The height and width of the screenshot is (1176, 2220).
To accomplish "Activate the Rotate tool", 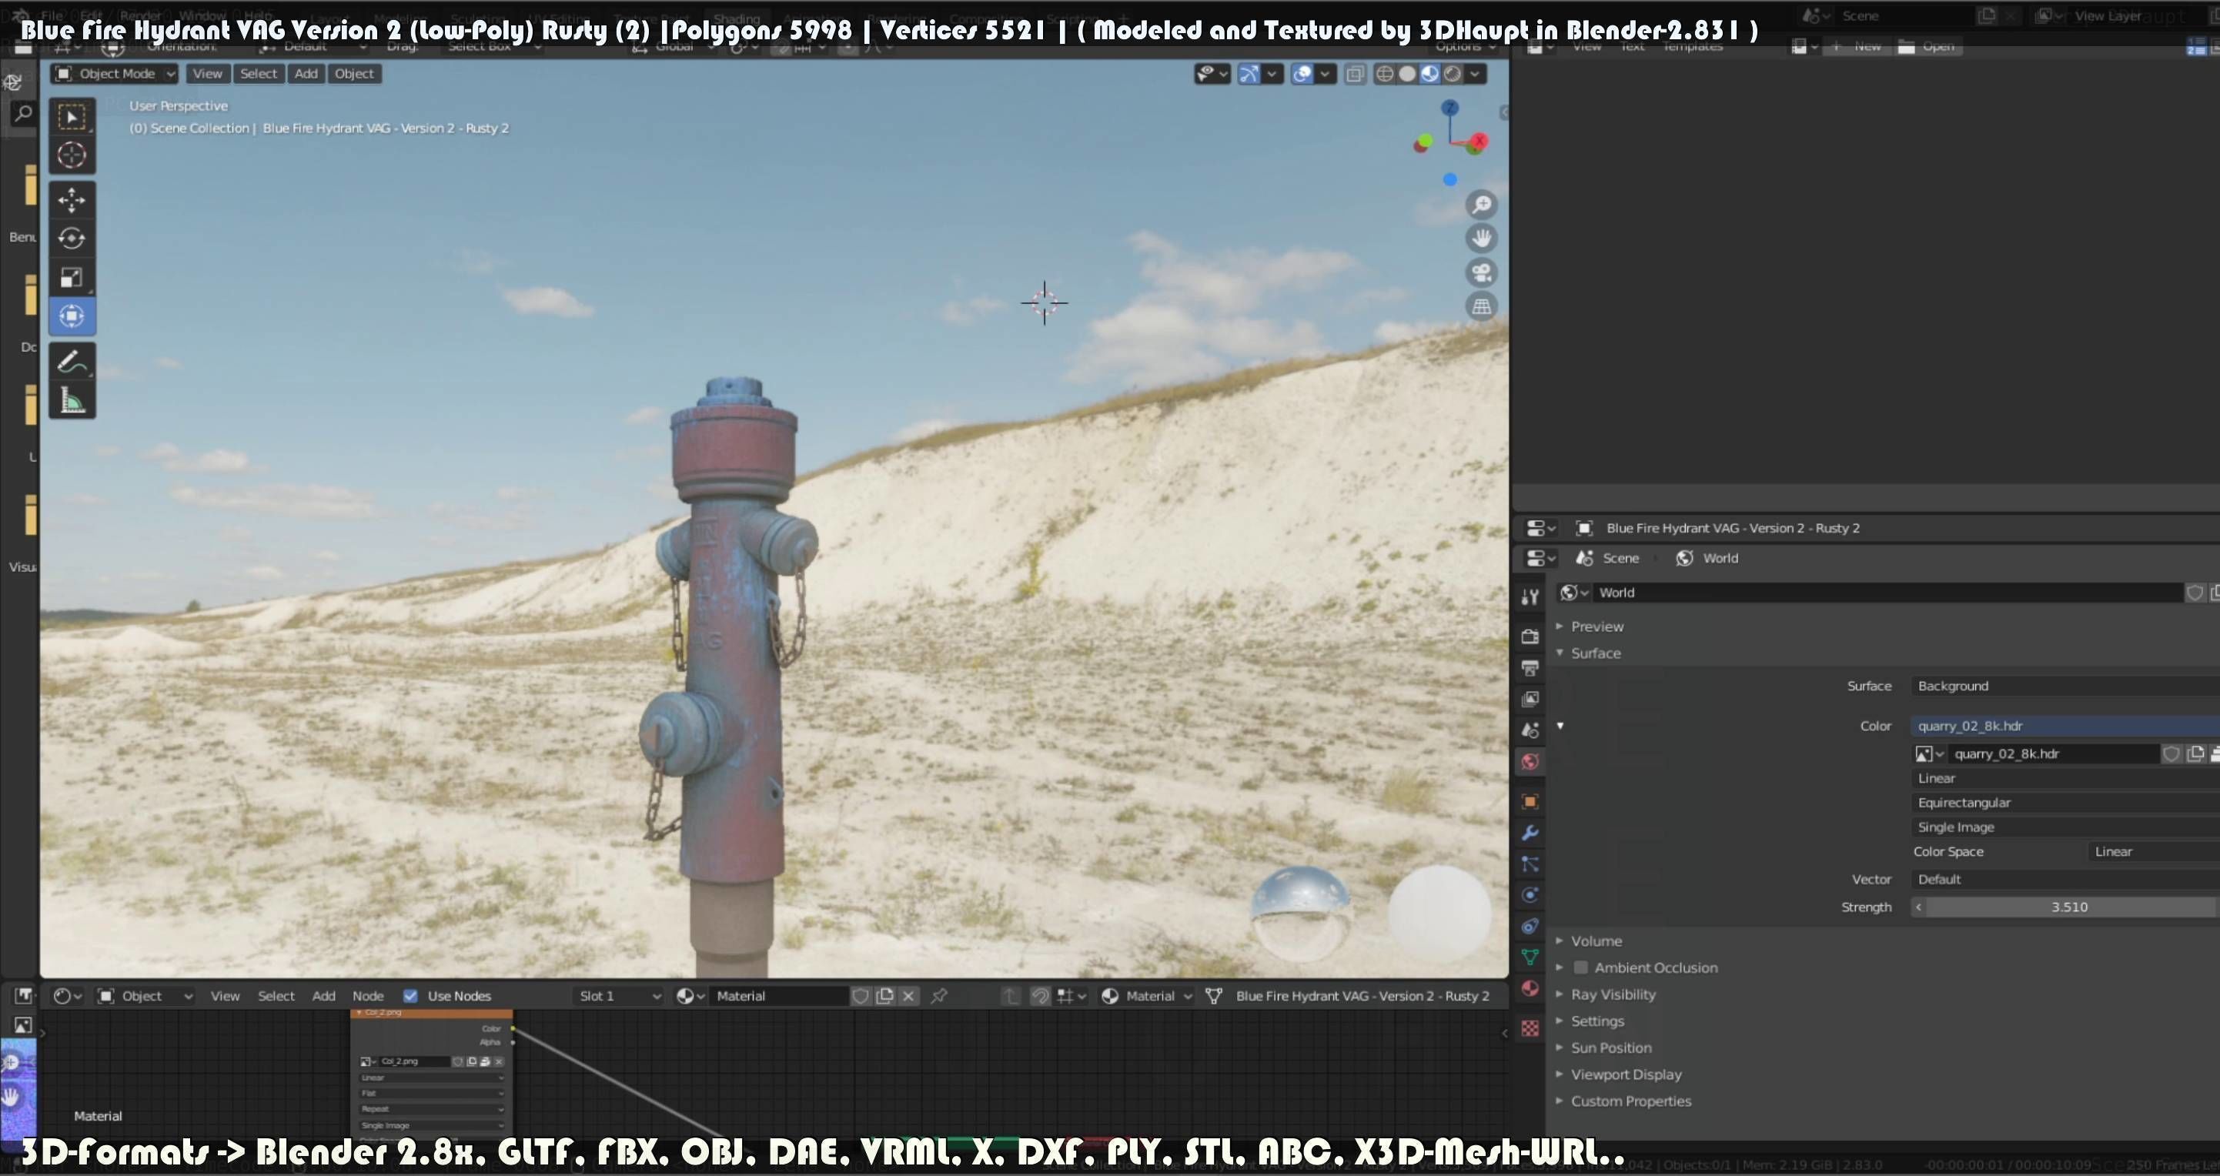I will [x=72, y=239].
